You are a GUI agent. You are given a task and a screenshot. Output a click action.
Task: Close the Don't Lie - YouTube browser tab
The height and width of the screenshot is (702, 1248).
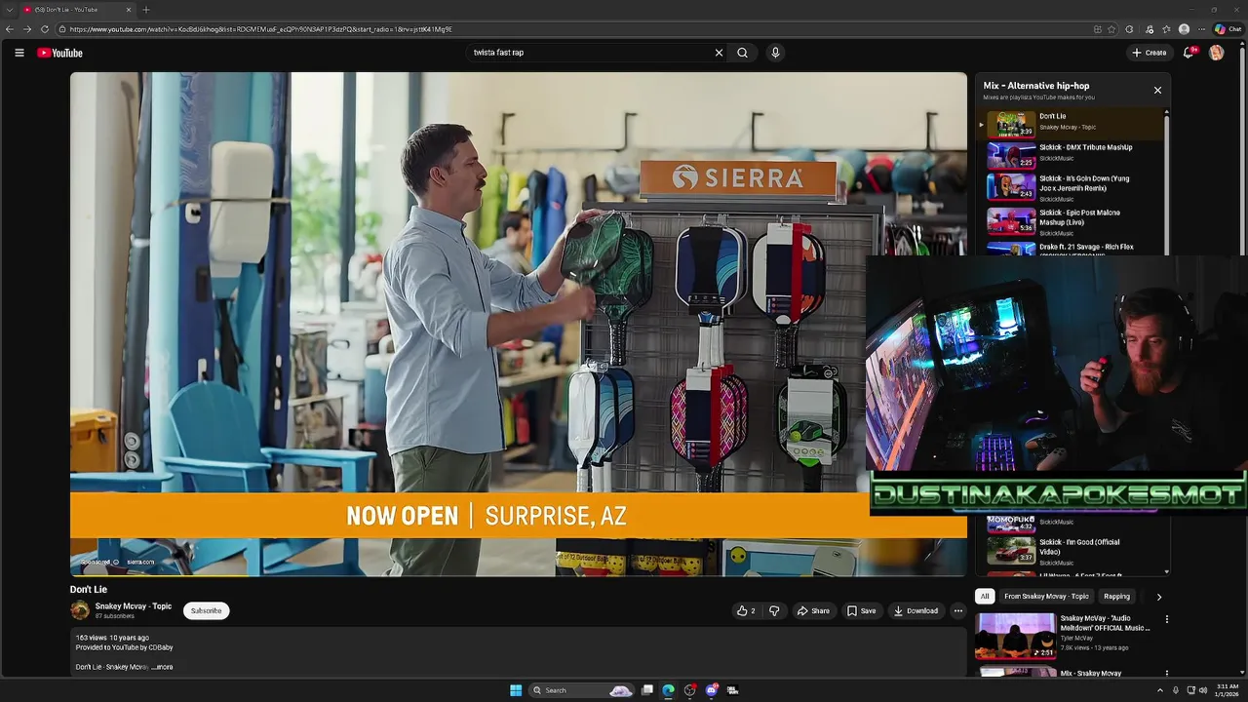pyautogui.click(x=128, y=10)
